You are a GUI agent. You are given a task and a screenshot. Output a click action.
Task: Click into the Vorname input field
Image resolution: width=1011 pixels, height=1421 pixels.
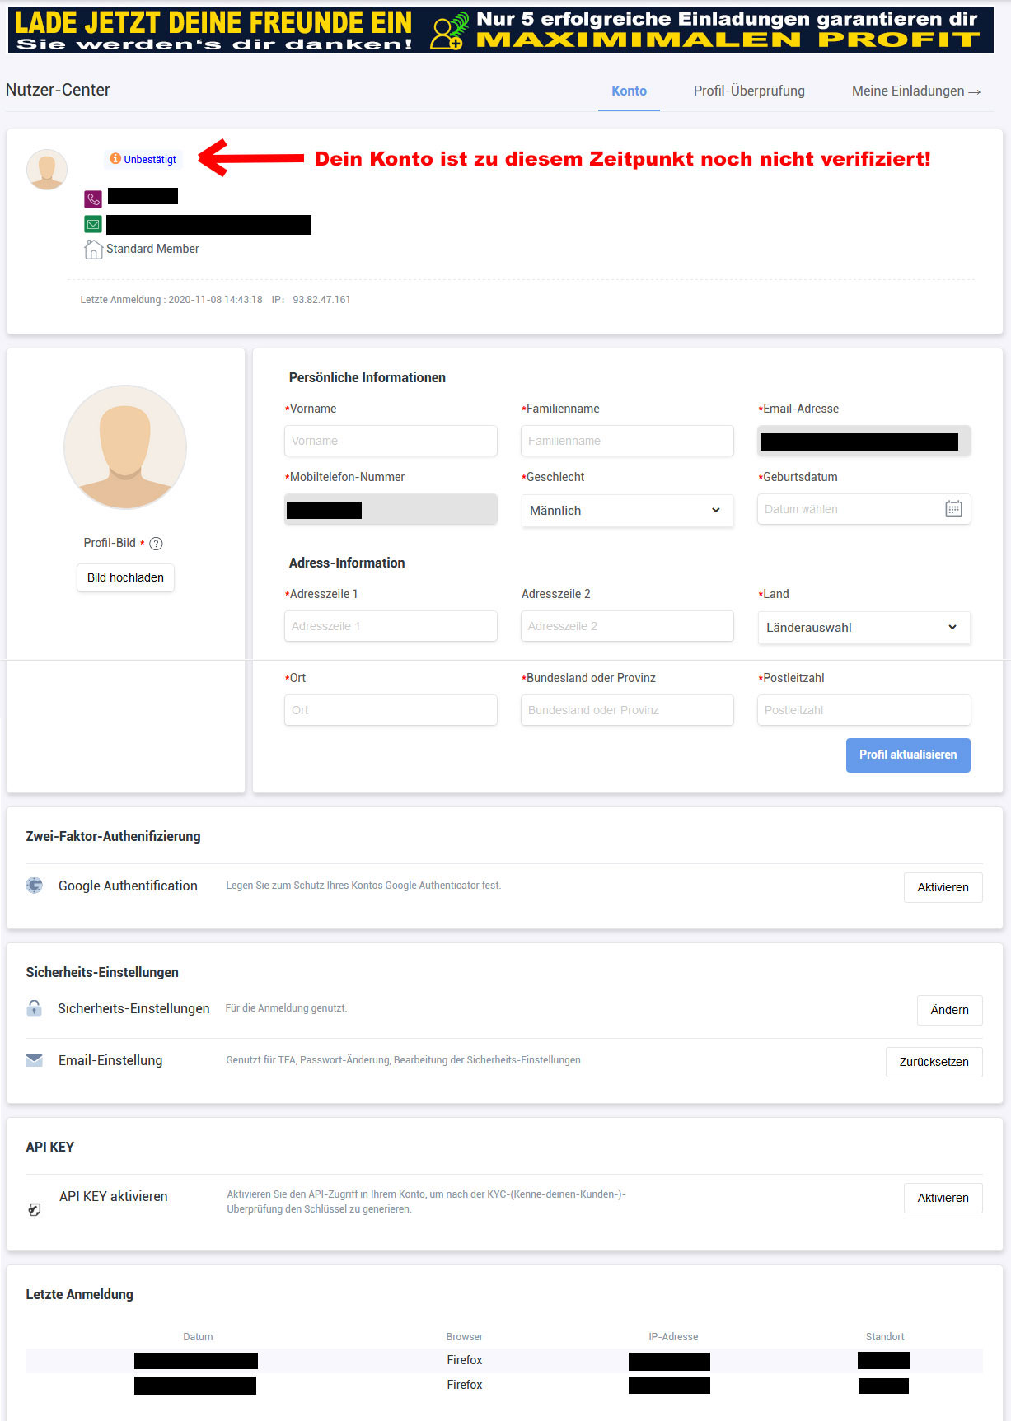click(391, 441)
